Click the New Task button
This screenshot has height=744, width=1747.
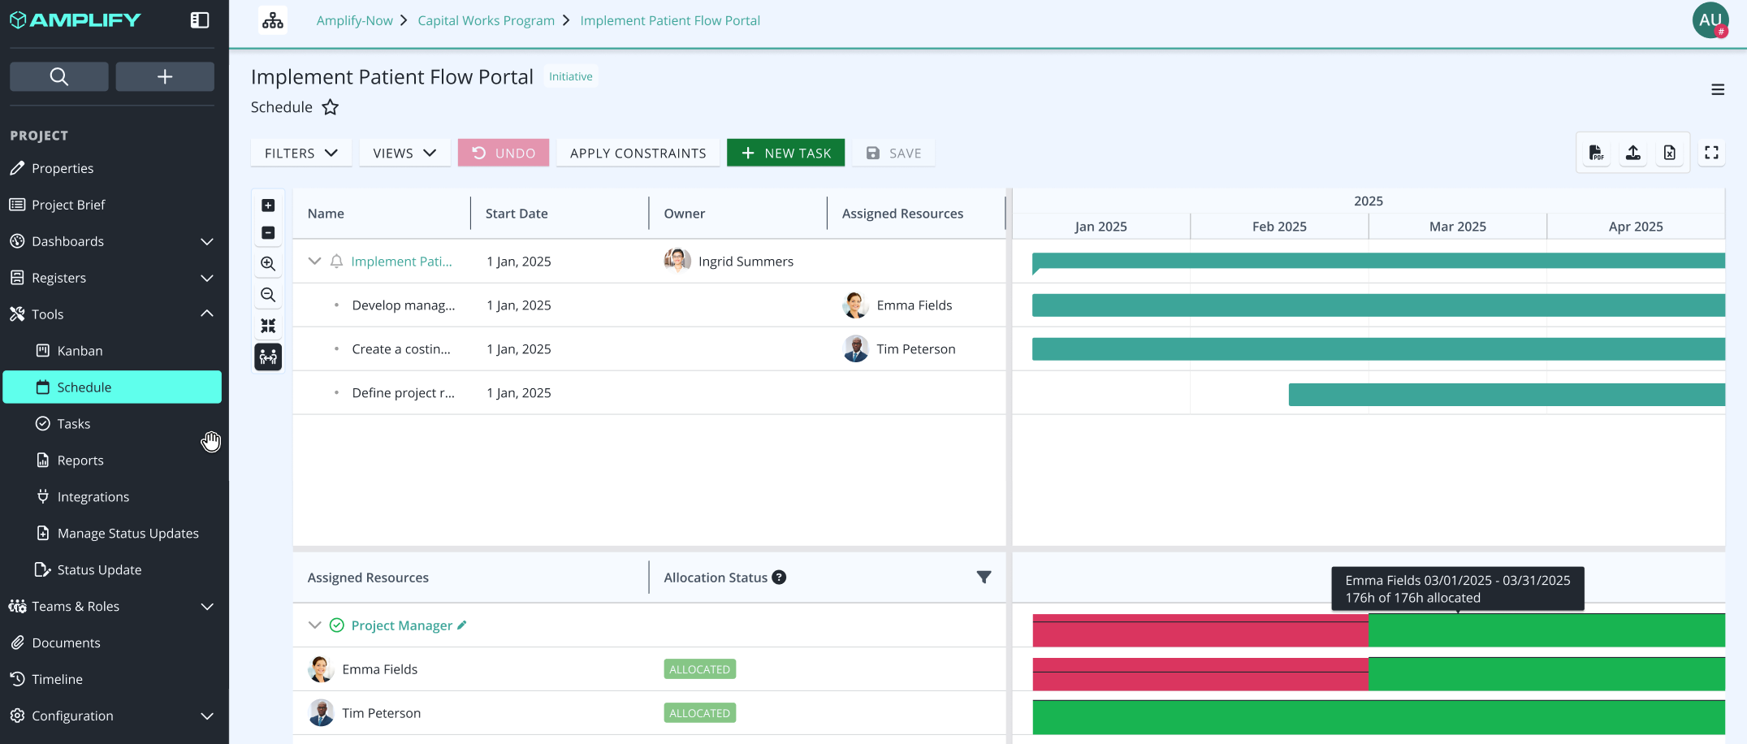(x=785, y=153)
